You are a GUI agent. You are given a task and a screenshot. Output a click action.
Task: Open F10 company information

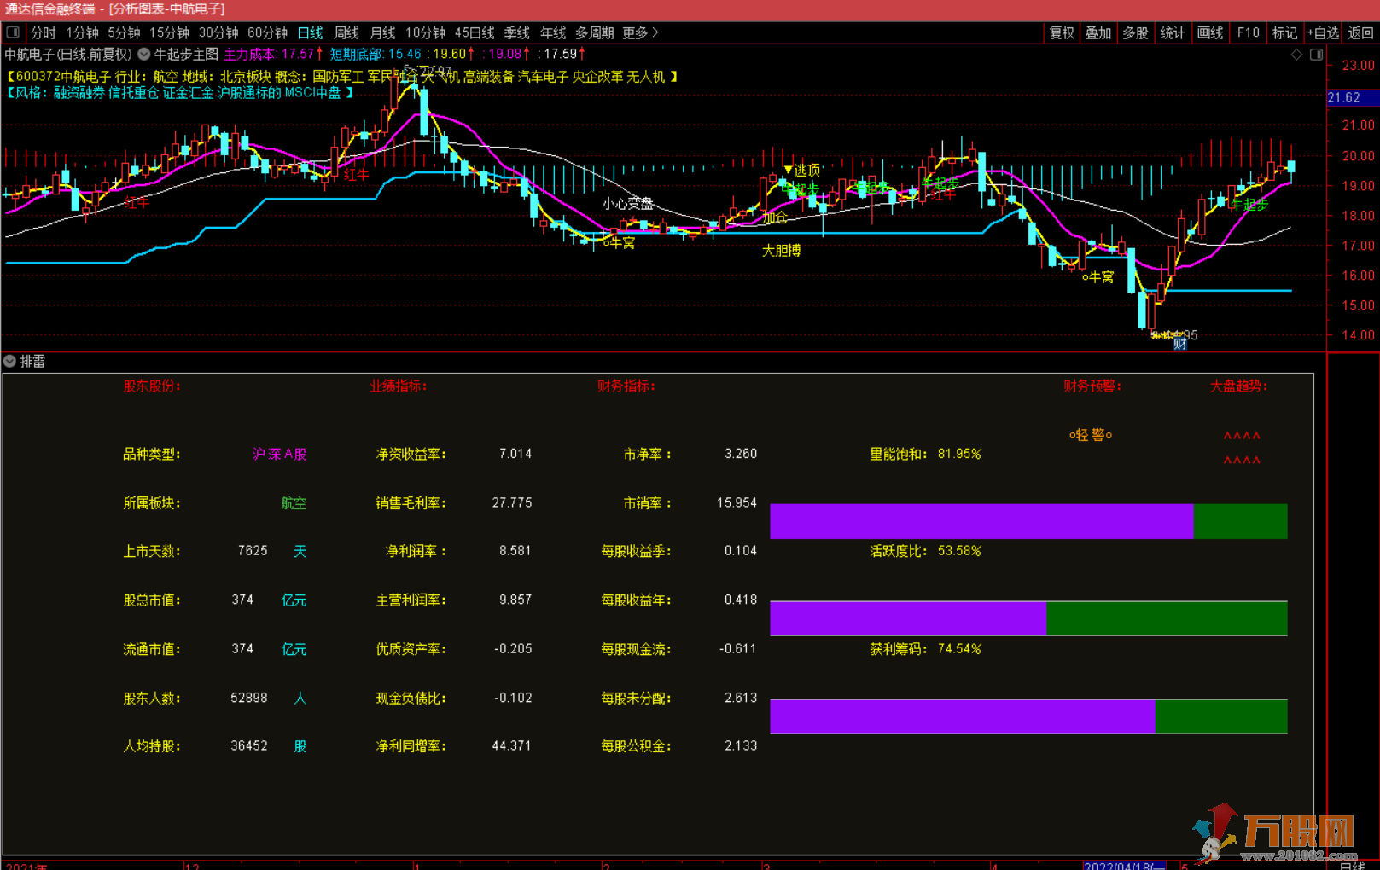(x=1248, y=32)
